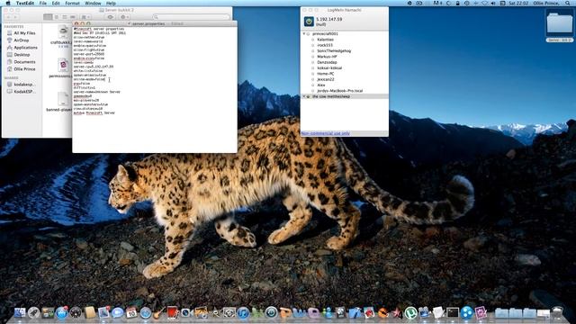Open Time Machine from the Dock

coord(271,312)
